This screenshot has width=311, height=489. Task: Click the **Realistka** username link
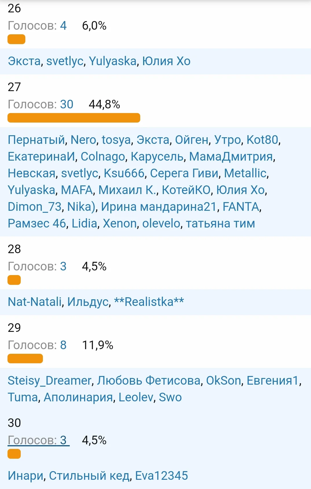pos(149,302)
